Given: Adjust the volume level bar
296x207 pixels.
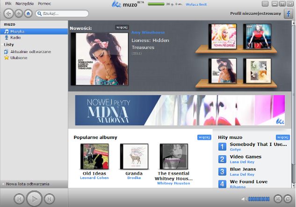Looking at the screenshot, I should point(259,199).
